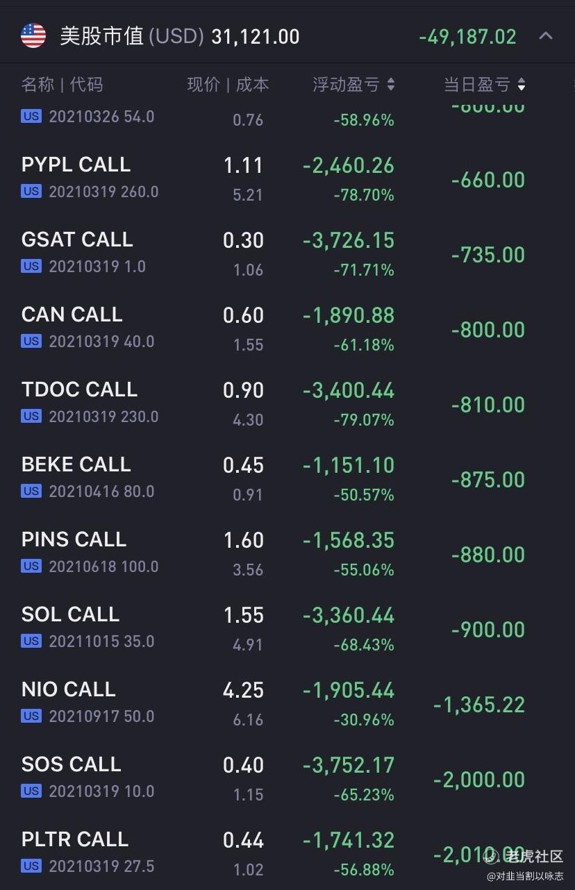Collapse the 美股市值 holdings section

click(546, 35)
